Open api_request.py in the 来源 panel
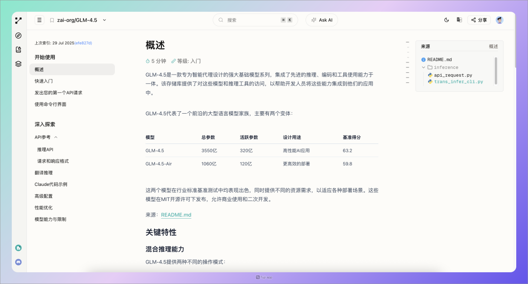Image resolution: width=528 pixels, height=284 pixels. [453, 75]
